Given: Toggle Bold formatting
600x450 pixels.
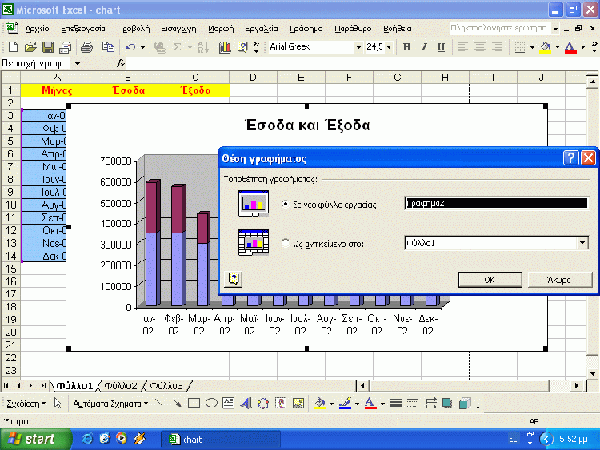Looking at the screenshot, I should pyautogui.click(x=406, y=47).
